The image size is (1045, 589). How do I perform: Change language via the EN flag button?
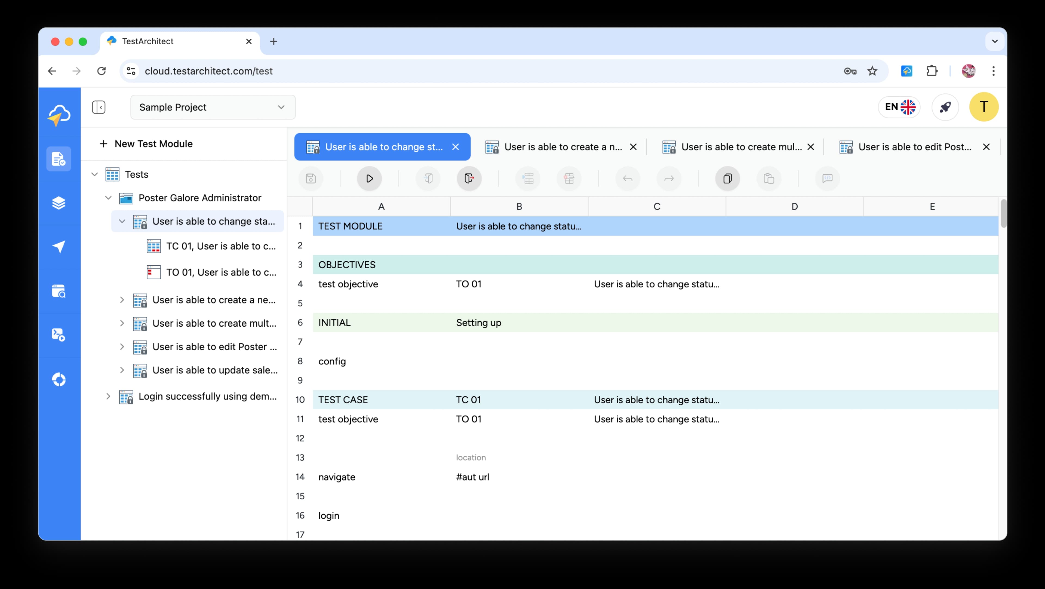[899, 107]
